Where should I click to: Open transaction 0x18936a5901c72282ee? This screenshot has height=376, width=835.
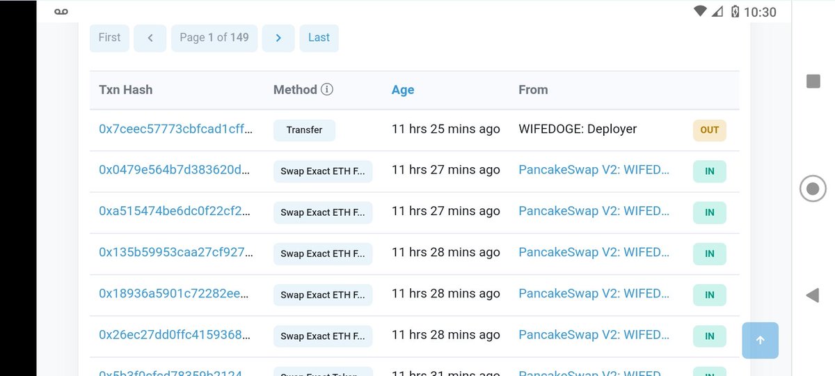(174, 295)
